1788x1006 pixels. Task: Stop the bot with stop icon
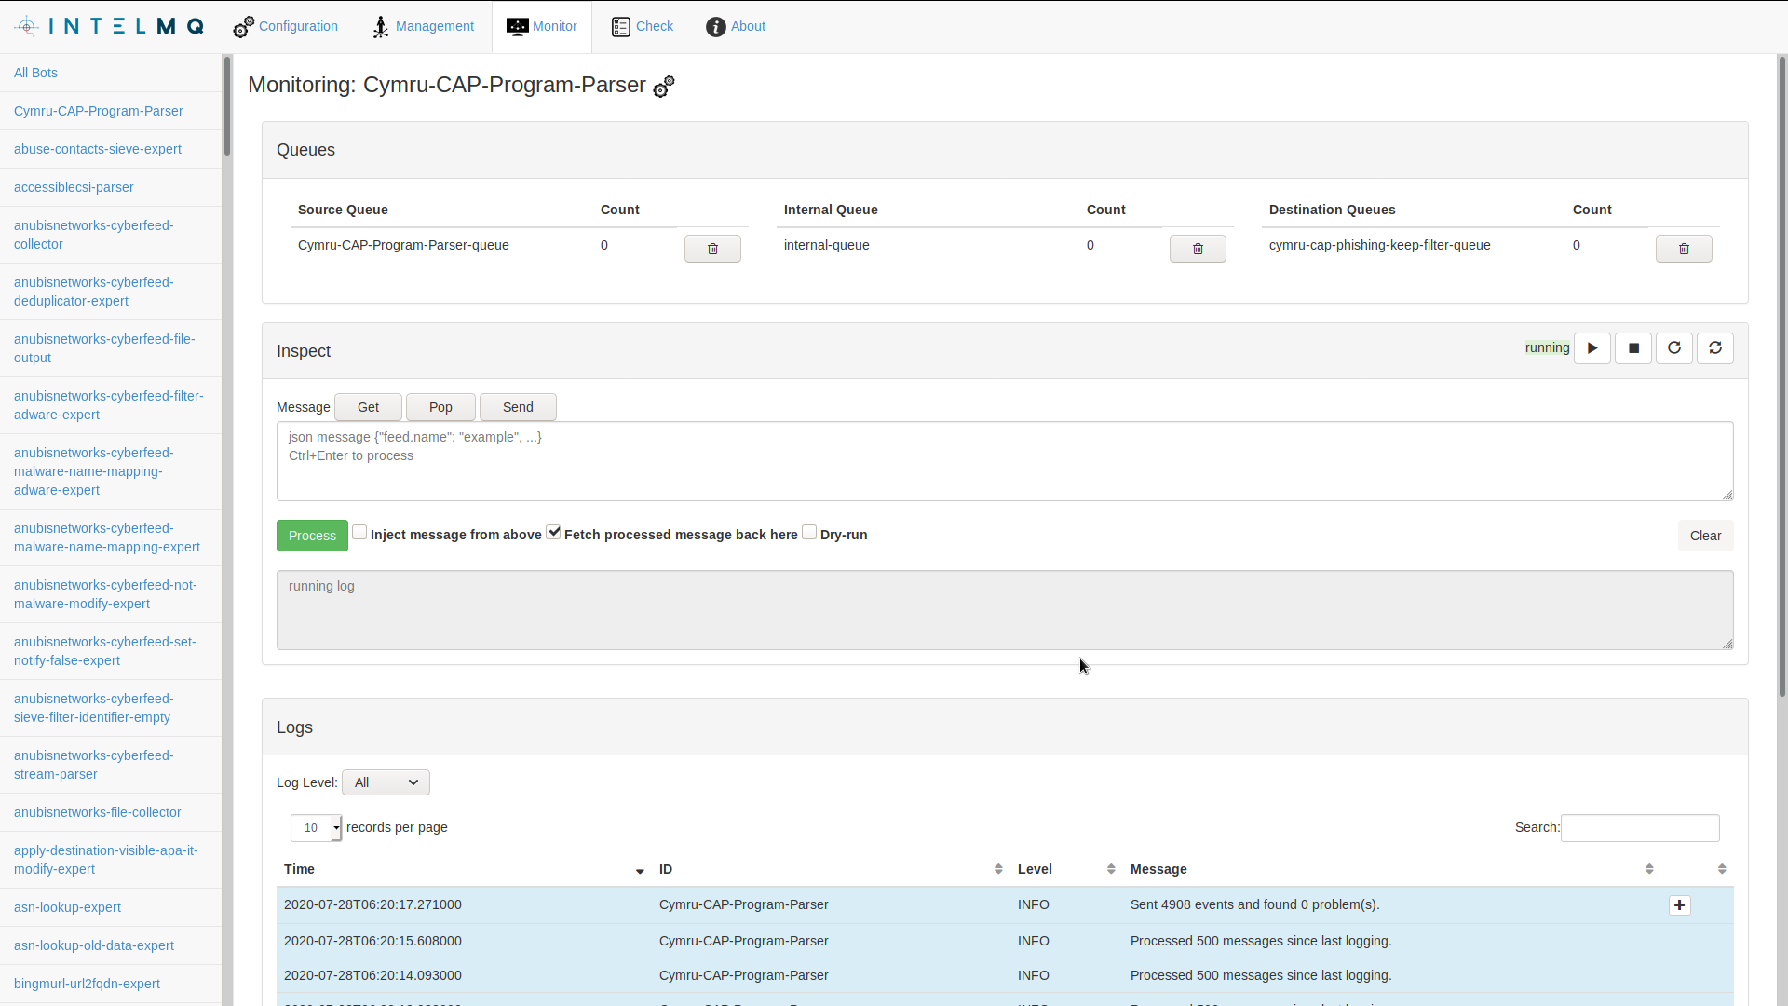[1633, 348]
